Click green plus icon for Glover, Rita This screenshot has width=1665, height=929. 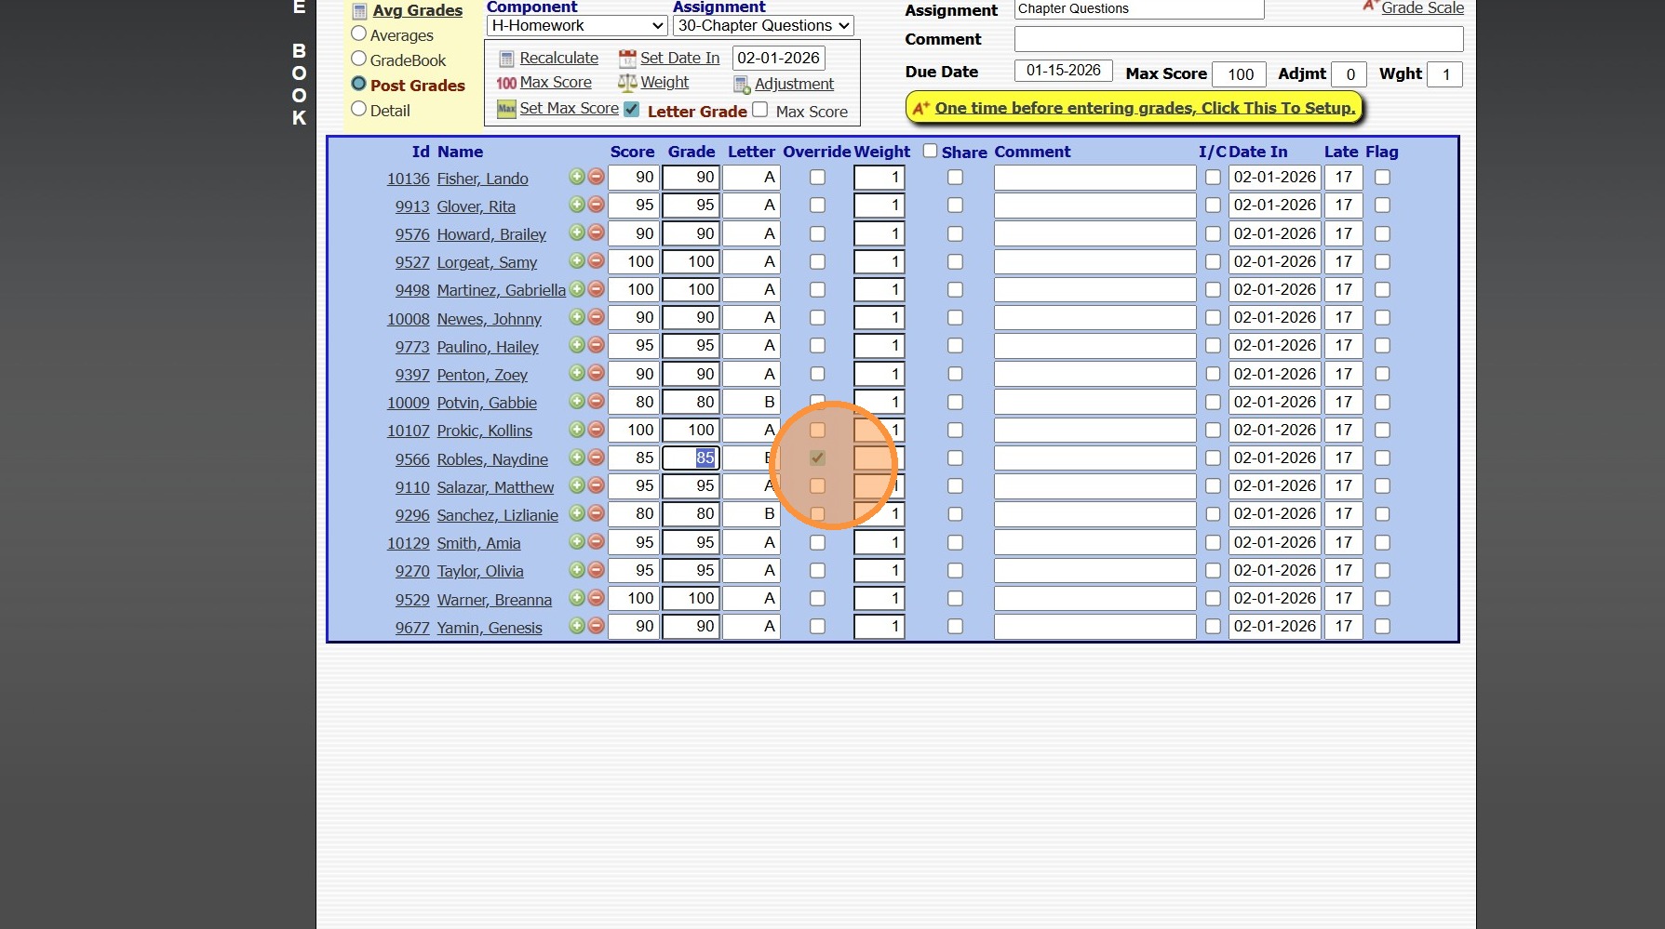[577, 205]
